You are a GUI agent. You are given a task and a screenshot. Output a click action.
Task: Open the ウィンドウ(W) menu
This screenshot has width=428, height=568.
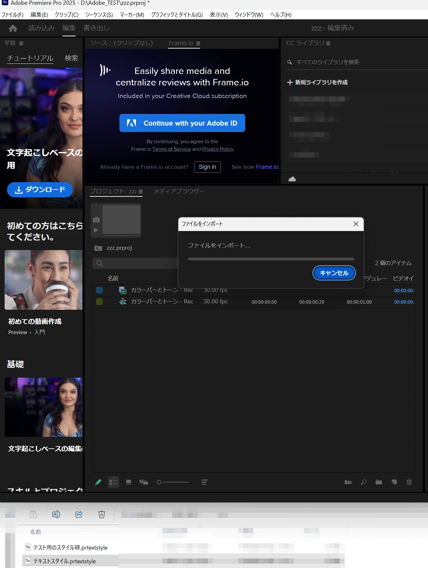pyautogui.click(x=249, y=15)
